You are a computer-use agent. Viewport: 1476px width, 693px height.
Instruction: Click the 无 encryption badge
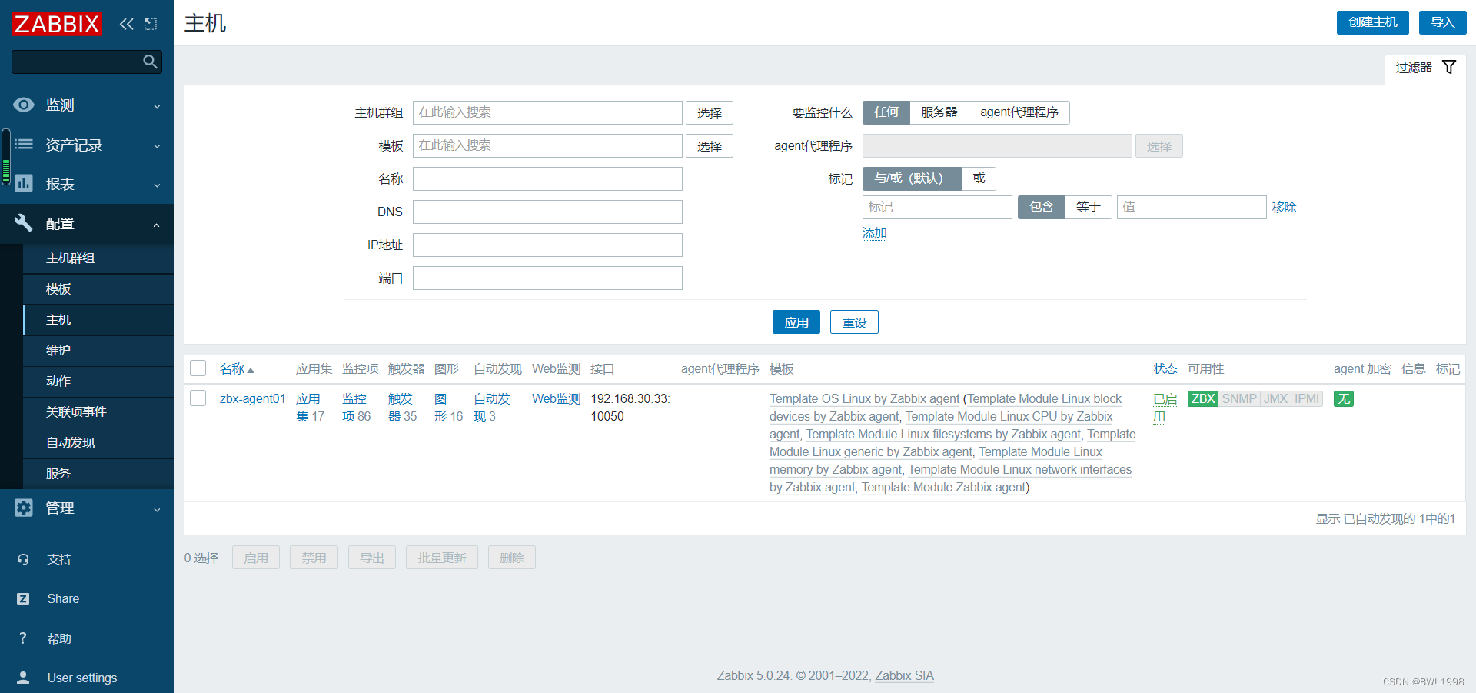(x=1344, y=398)
